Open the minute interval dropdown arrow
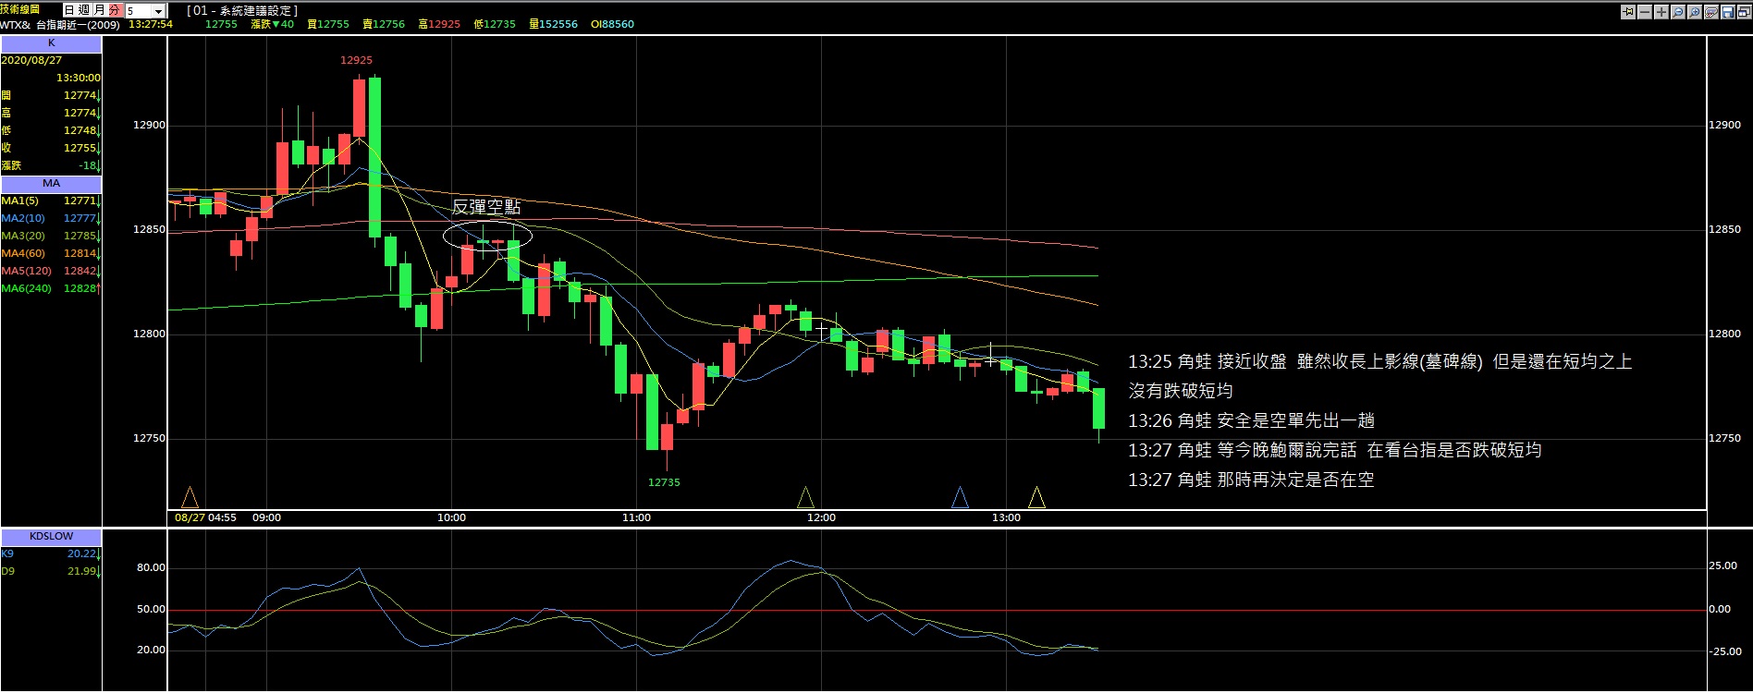The image size is (1753, 693). [159, 11]
